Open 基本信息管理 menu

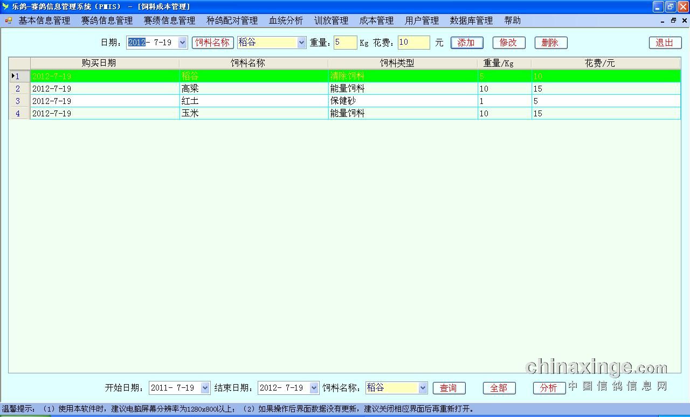(x=44, y=20)
